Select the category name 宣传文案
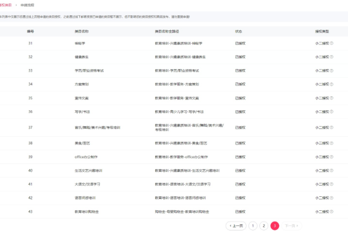The height and width of the screenshot is (240, 348). click(x=82, y=98)
